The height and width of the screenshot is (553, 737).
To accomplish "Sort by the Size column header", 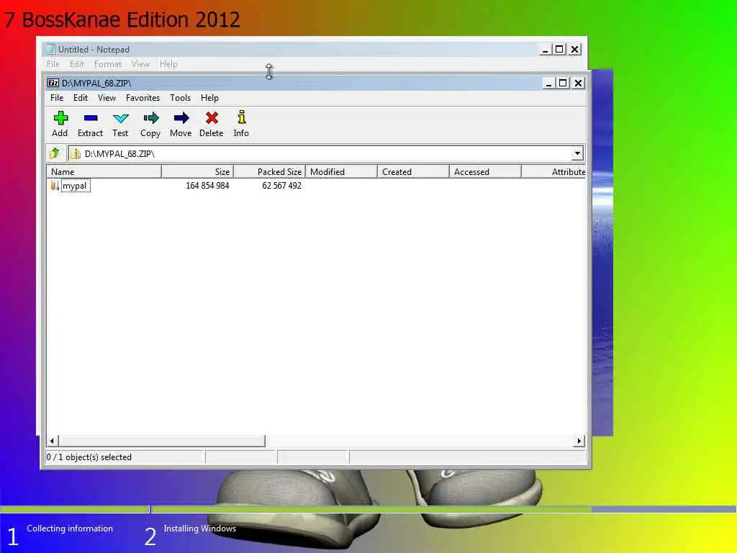I will coord(197,171).
